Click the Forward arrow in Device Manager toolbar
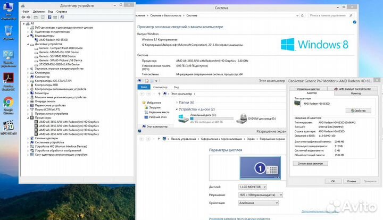 coord(29,17)
